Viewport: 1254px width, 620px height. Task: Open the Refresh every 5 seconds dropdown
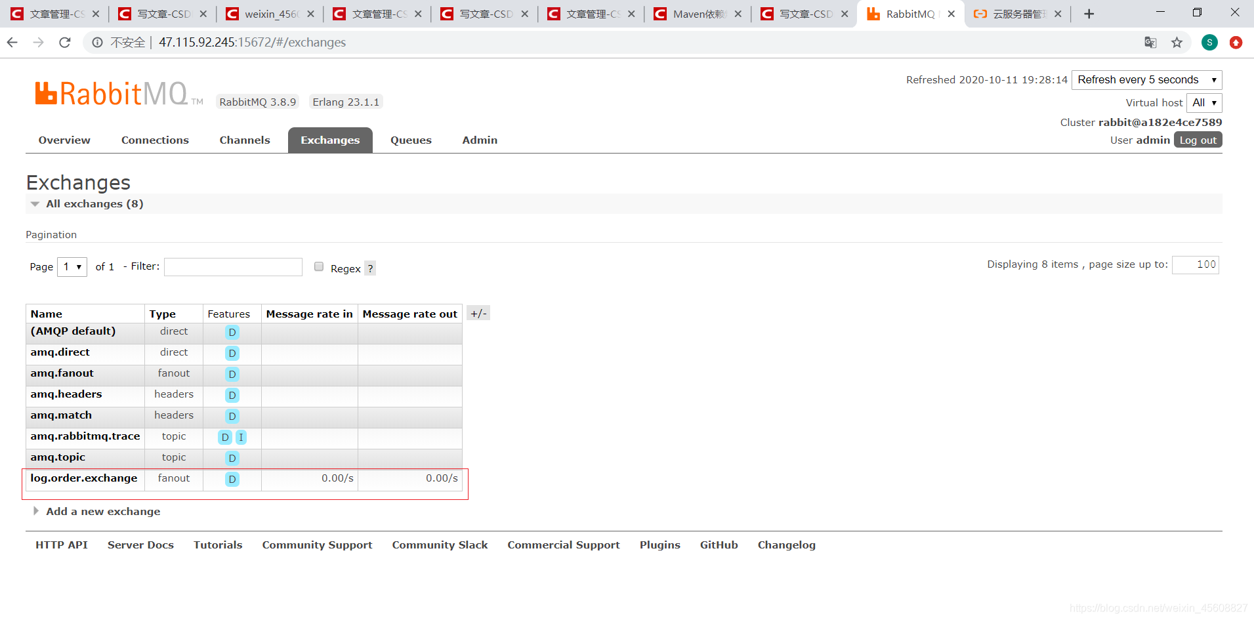(1146, 80)
